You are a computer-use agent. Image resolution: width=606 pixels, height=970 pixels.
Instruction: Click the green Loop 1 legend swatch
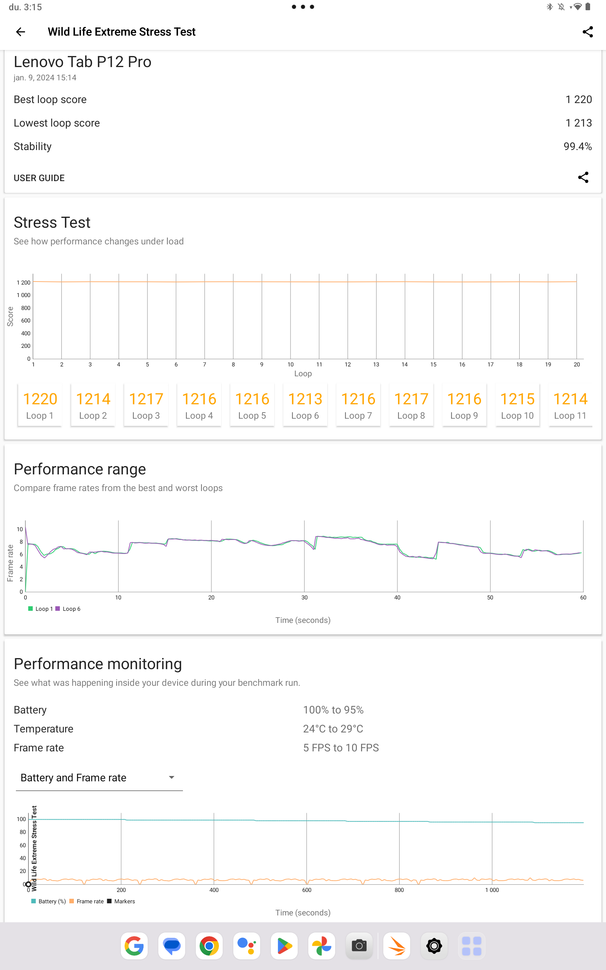click(30, 609)
